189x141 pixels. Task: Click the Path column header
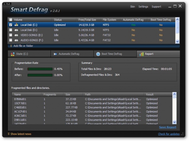[114, 95]
